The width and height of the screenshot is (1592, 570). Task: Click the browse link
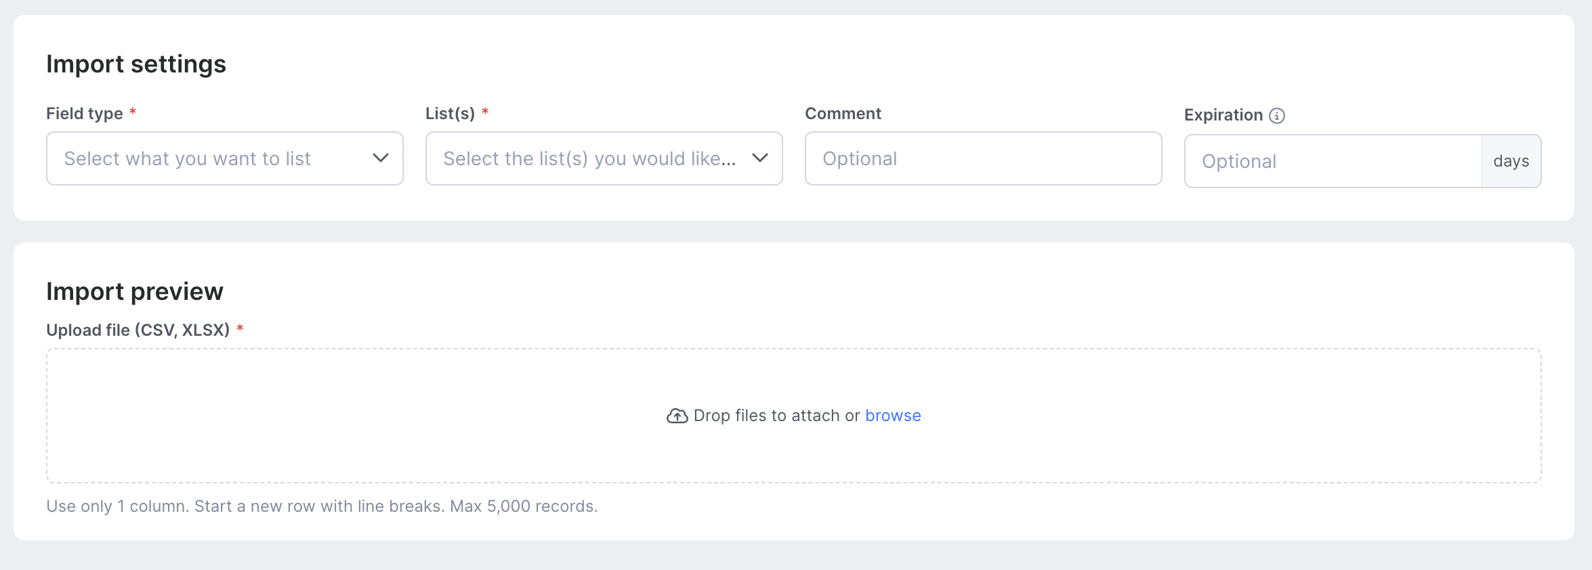click(893, 416)
